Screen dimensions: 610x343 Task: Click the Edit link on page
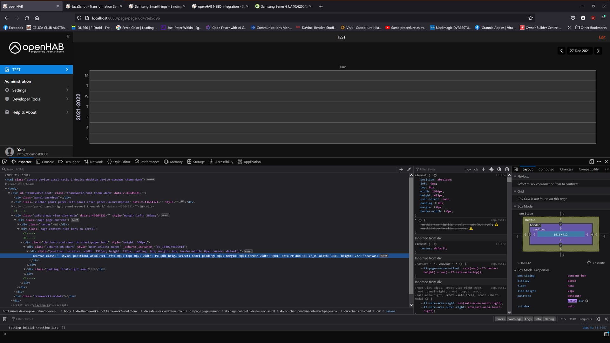[x=602, y=37]
